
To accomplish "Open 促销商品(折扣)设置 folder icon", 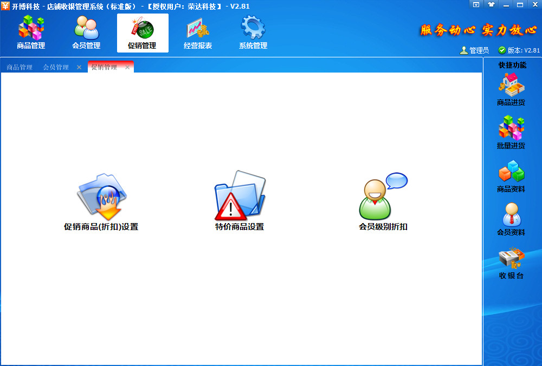I will (102, 197).
